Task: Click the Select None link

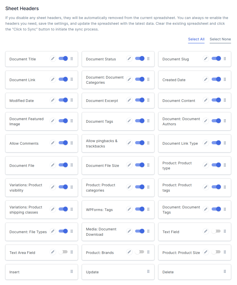Action: 220,39
